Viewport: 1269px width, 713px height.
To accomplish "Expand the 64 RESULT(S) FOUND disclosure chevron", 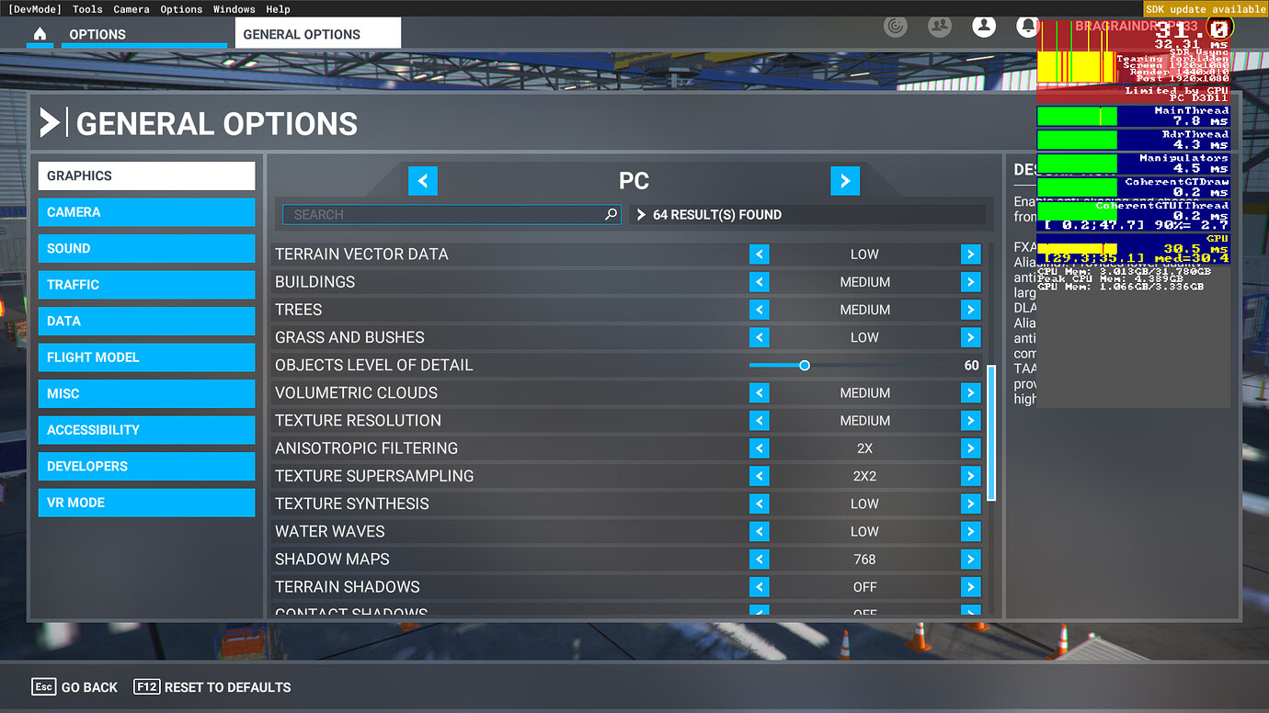I will [640, 214].
